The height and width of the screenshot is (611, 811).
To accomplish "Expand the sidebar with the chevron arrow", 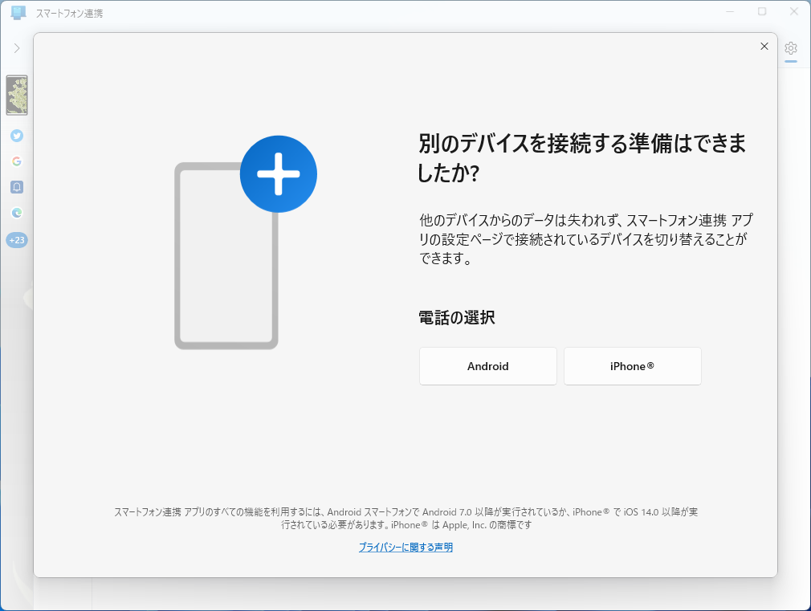I will [16, 47].
